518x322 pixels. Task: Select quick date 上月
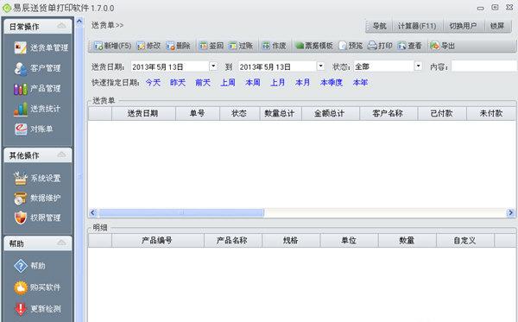coord(278,83)
